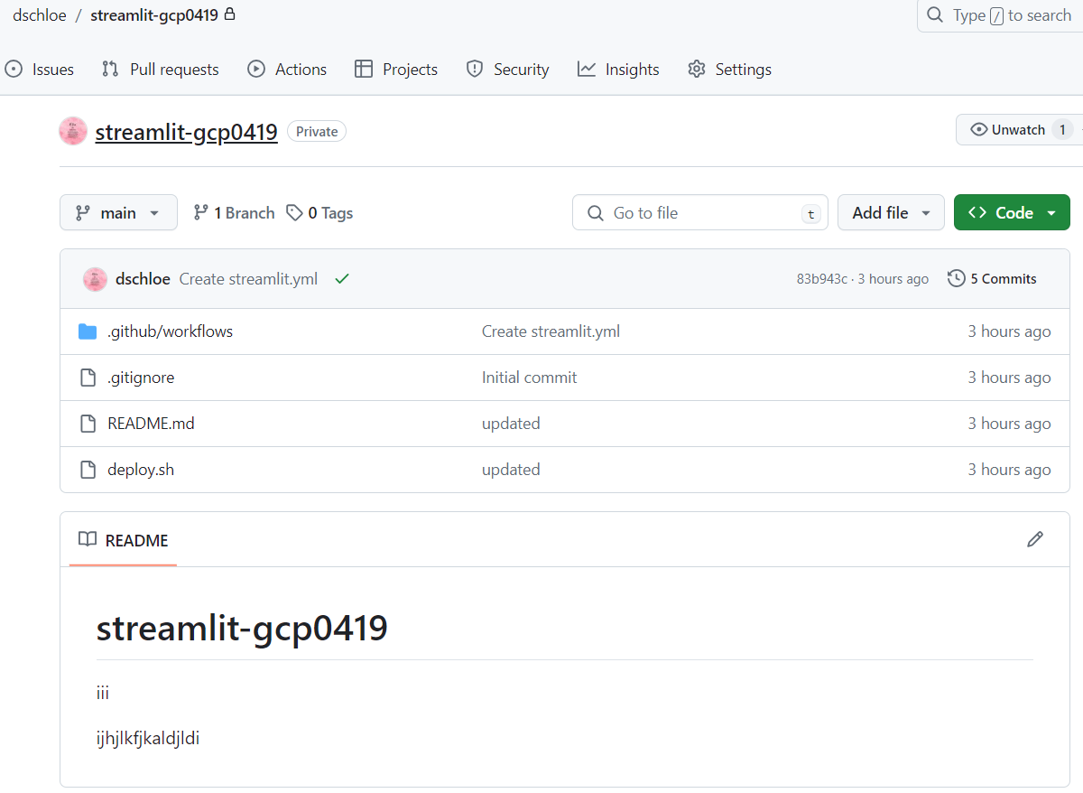This screenshot has height=793, width=1083.
Task: Click the green Code button
Action: point(1012,213)
